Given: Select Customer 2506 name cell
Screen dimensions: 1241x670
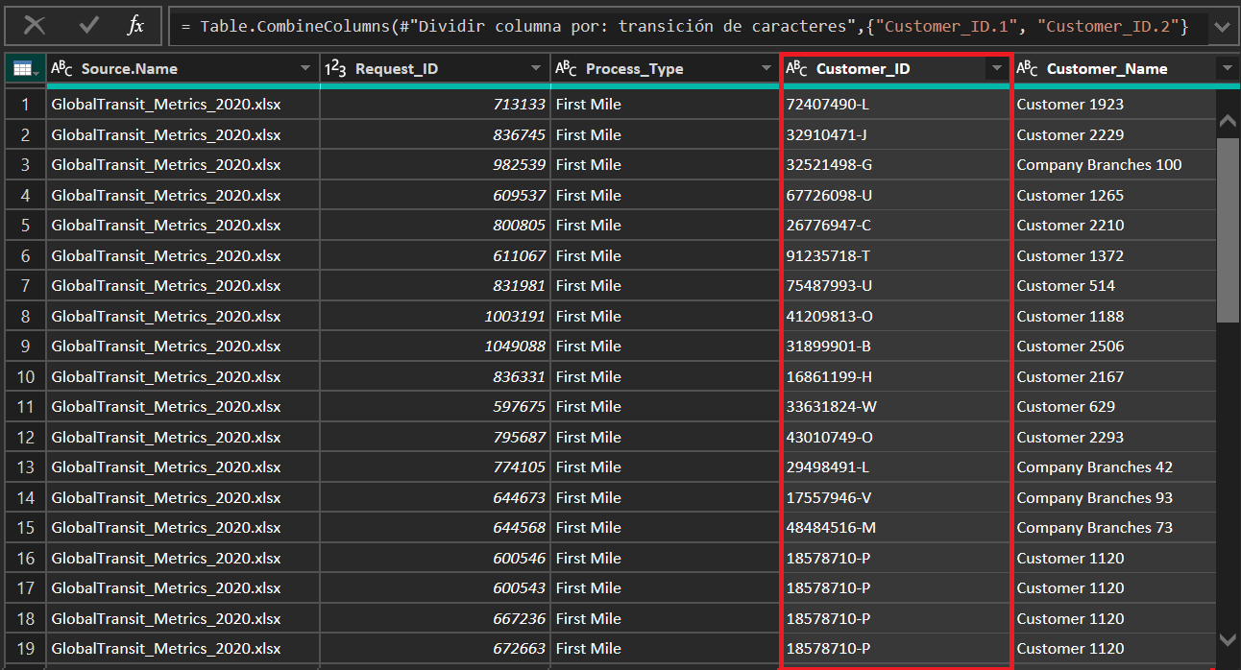Looking at the screenshot, I should (1114, 346).
